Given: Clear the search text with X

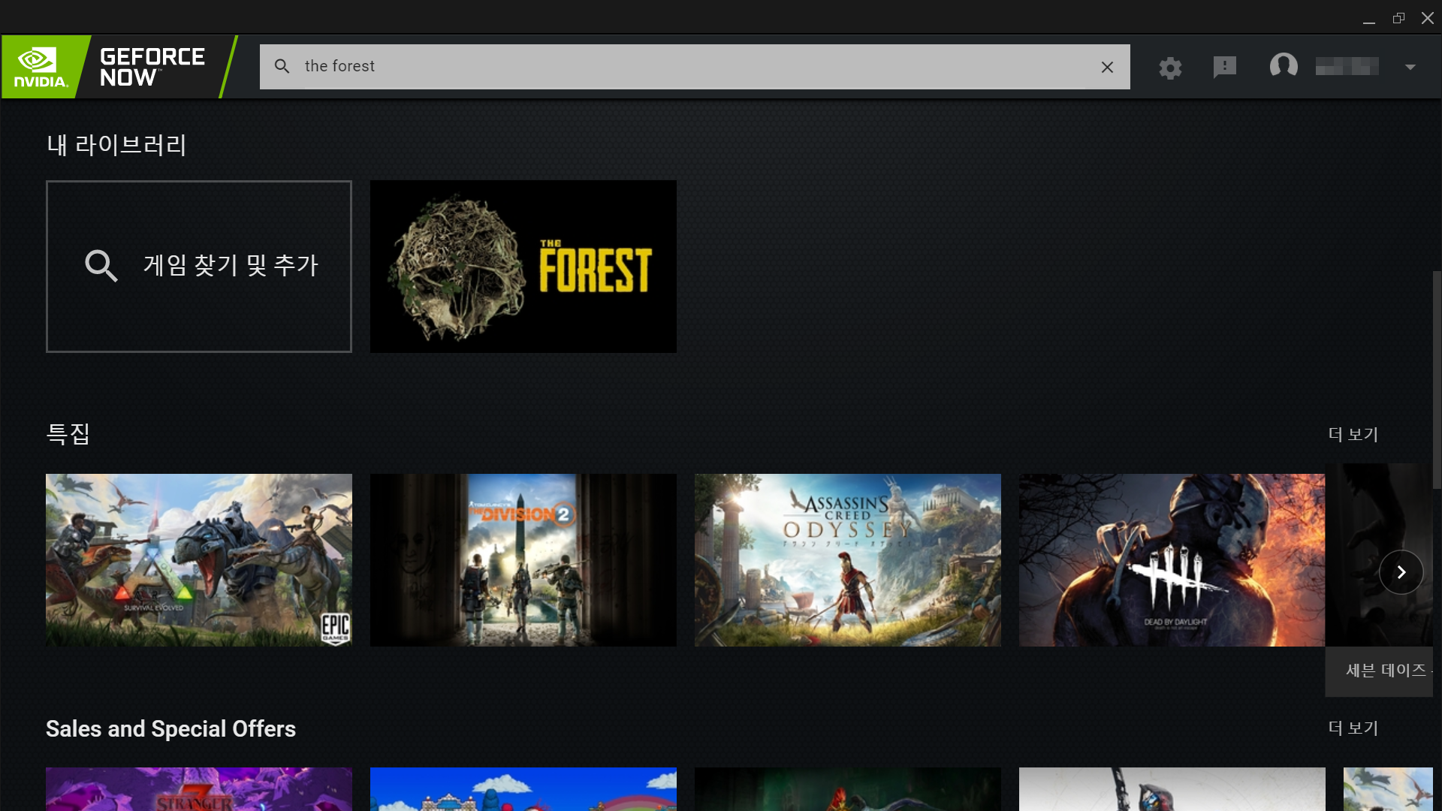Looking at the screenshot, I should click(x=1107, y=67).
